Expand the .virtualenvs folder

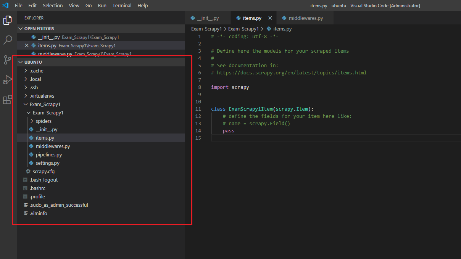[26, 96]
